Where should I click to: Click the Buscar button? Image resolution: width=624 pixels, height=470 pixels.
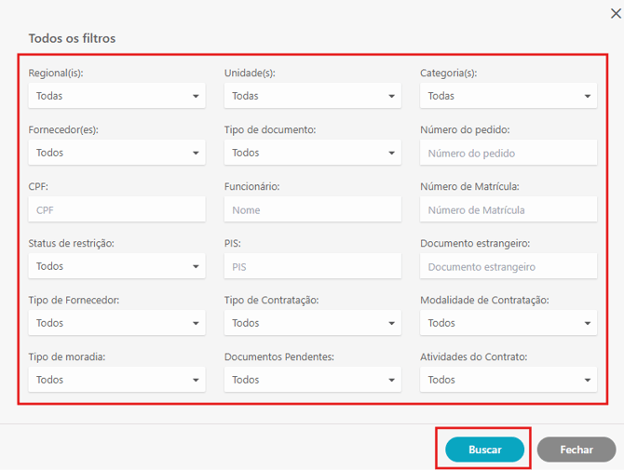(484, 450)
